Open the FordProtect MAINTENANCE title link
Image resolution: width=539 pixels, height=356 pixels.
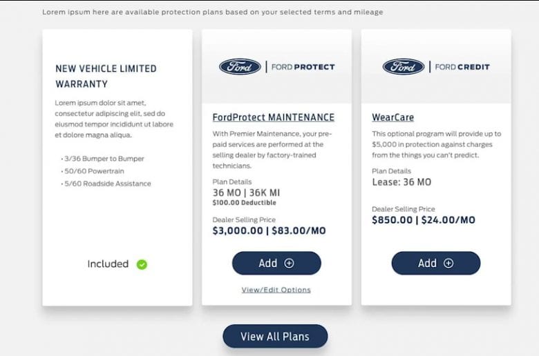pyautogui.click(x=273, y=117)
